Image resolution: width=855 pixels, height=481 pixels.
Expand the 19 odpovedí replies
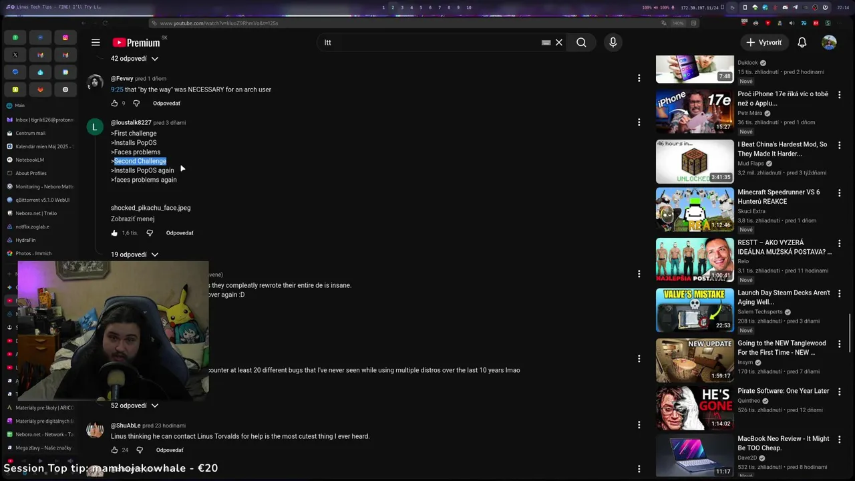tap(134, 255)
